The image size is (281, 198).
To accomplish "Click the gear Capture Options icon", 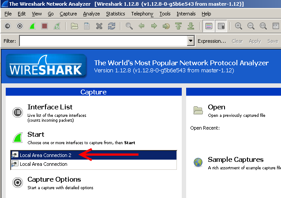I will point(18,183).
